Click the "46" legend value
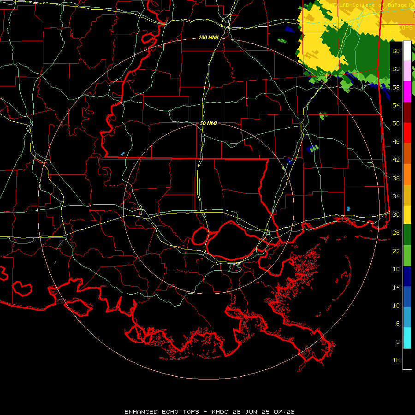This screenshot has height=415, width=415. point(396,142)
